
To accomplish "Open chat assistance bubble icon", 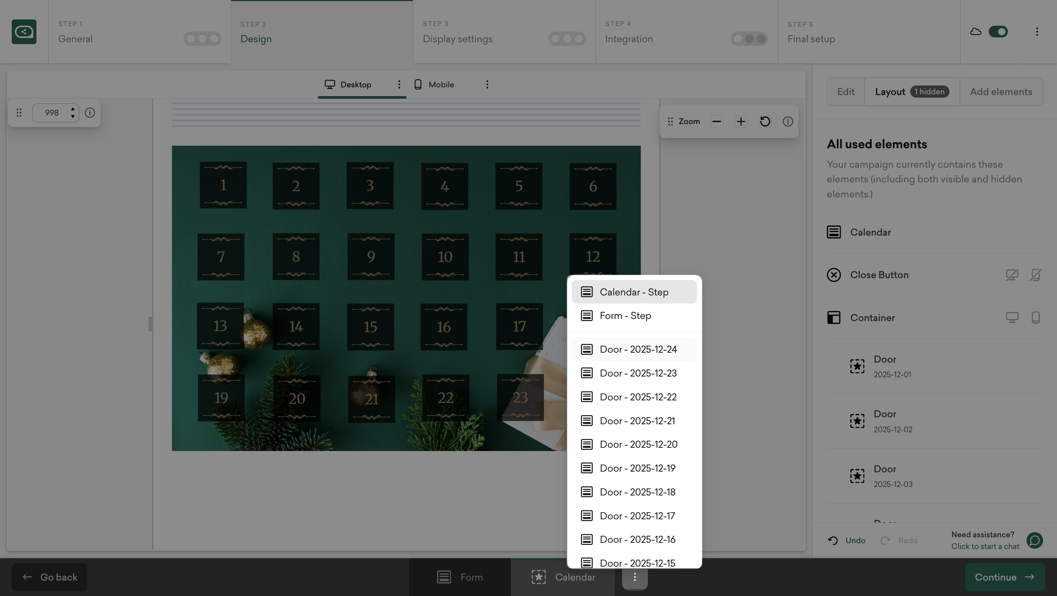I will click(1035, 540).
